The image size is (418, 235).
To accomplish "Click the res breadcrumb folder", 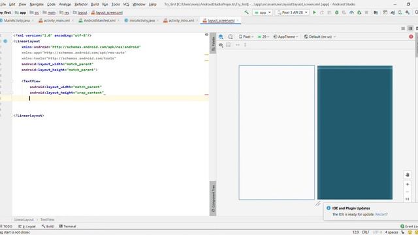I will tap(64, 12).
